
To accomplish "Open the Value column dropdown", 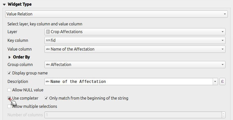I will (x=135, y=49).
